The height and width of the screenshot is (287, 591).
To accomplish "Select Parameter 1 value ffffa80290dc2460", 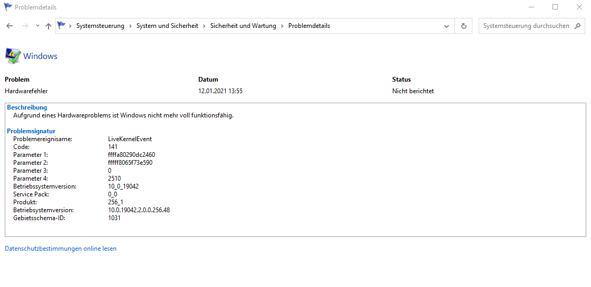I will pos(132,155).
